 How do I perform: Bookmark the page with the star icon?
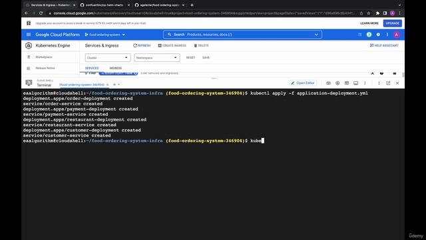(368, 13)
